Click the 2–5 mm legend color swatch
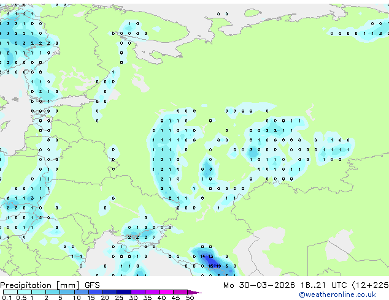Screen dimensions: 389x300 tap(53, 292)
